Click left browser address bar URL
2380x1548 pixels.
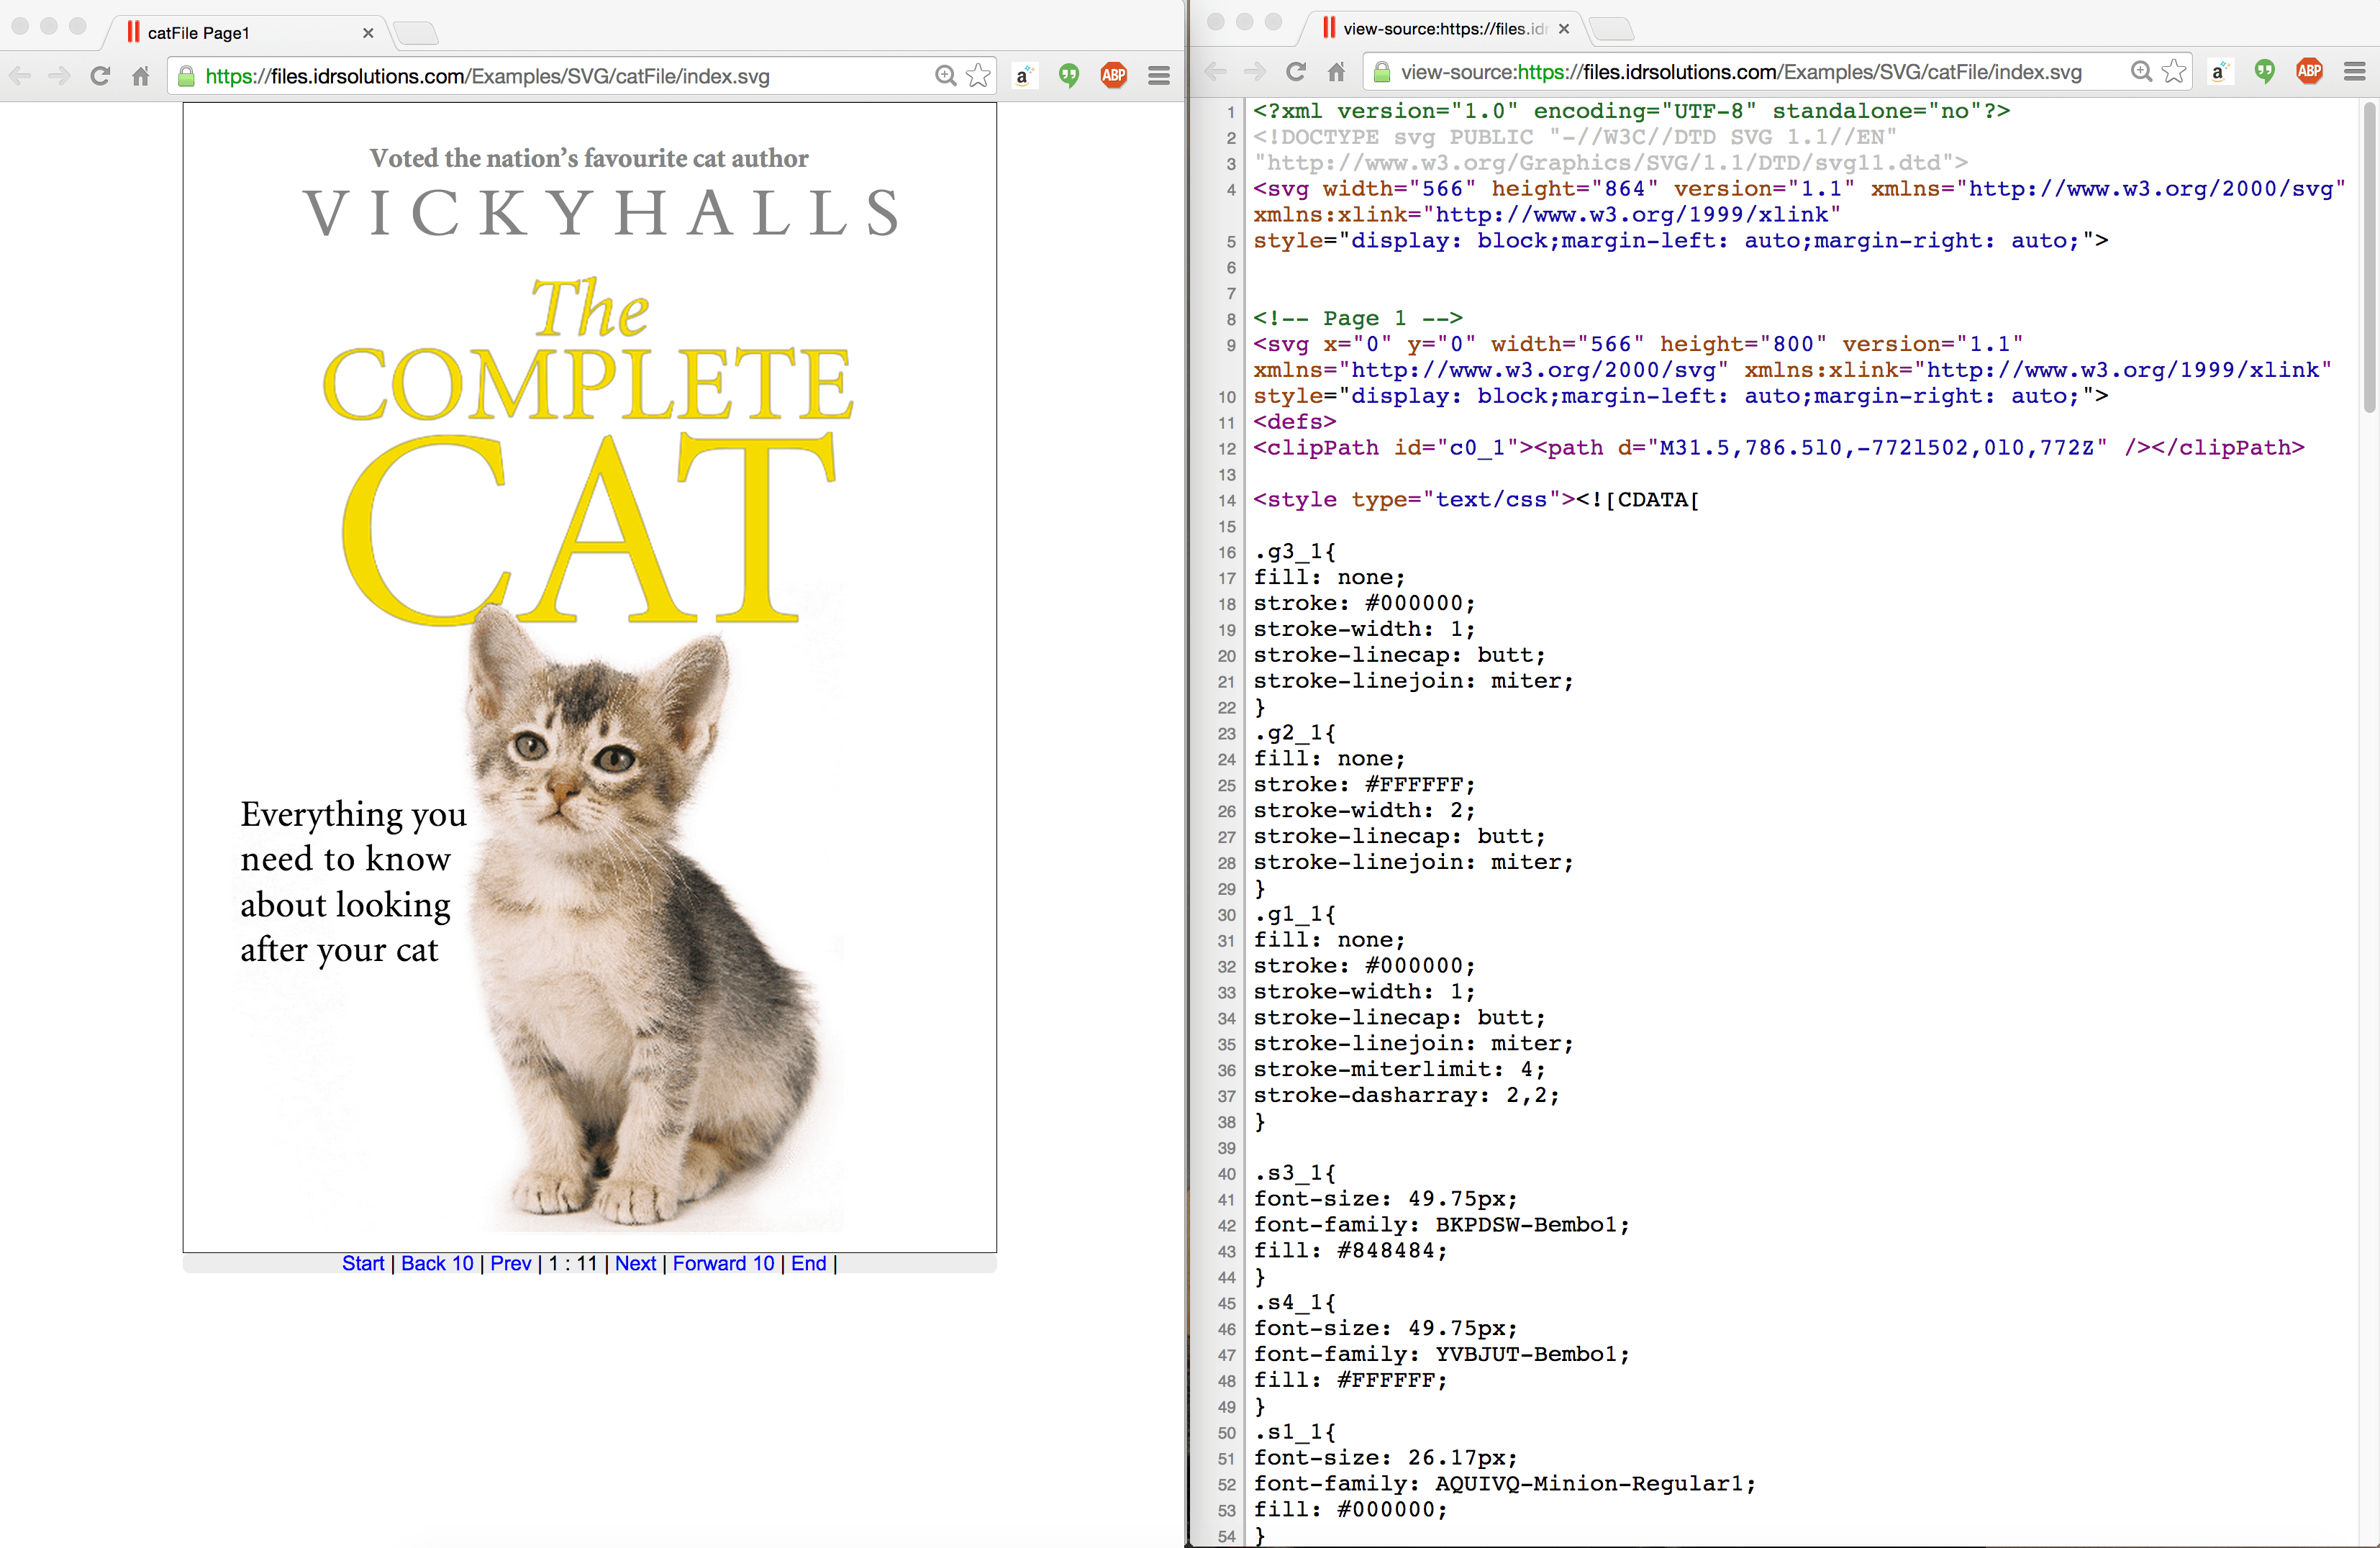pyautogui.click(x=488, y=76)
